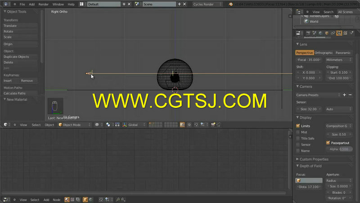Image resolution: width=360 pixels, height=203 pixels.
Task: Enable the Title Safe checkbox
Action: pyautogui.click(x=298, y=138)
